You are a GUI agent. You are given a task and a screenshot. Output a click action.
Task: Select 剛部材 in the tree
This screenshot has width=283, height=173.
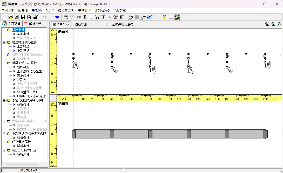(x=22, y=79)
